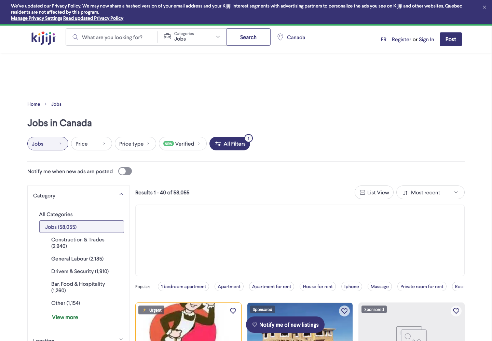Image resolution: width=492 pixels, height=341 pixels.
Task: Click the briefcase Categories icon
Action: point(167,36)
